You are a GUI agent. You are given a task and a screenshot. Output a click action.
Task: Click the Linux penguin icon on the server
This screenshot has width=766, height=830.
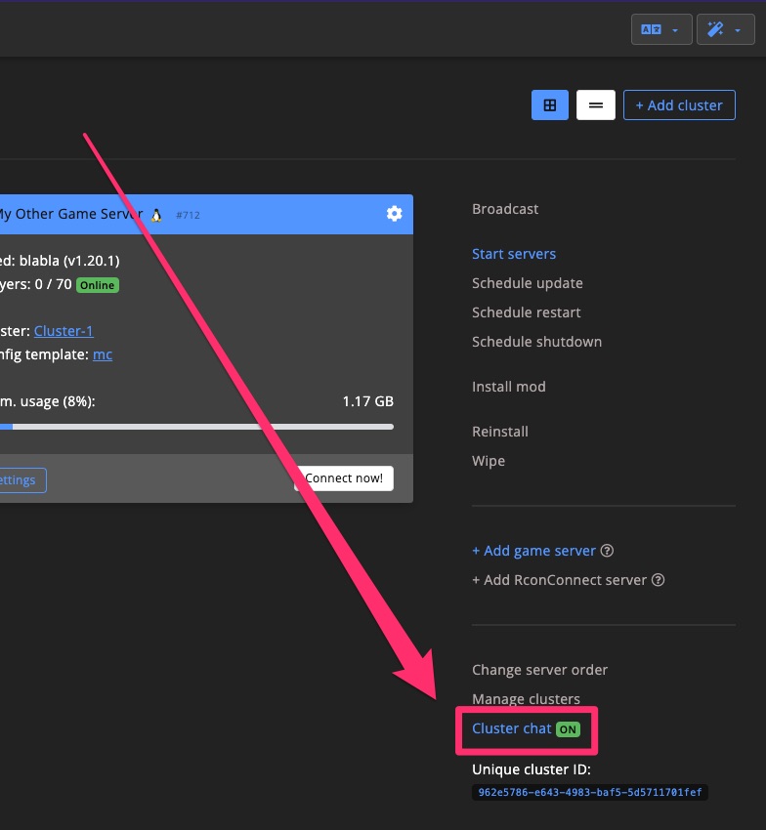(x=155, y=214)
